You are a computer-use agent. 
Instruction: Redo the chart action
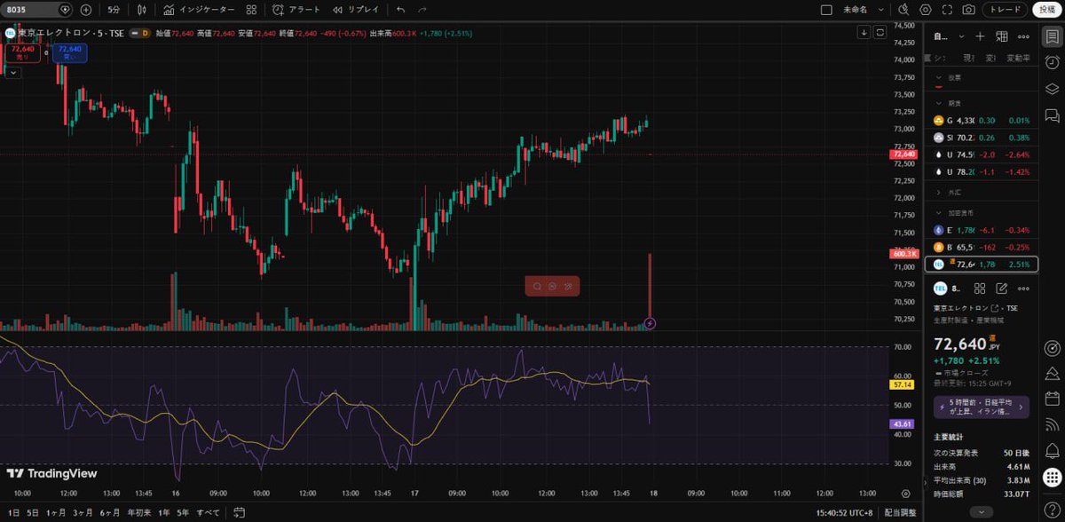point(422,10)
